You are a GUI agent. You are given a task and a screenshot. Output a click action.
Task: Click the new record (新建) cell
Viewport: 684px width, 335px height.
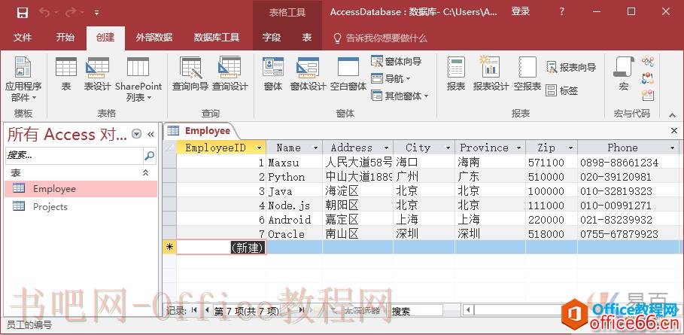click(221, 248)
